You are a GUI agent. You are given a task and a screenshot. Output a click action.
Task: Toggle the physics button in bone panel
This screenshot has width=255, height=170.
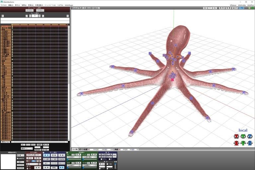tap(62, 167)
